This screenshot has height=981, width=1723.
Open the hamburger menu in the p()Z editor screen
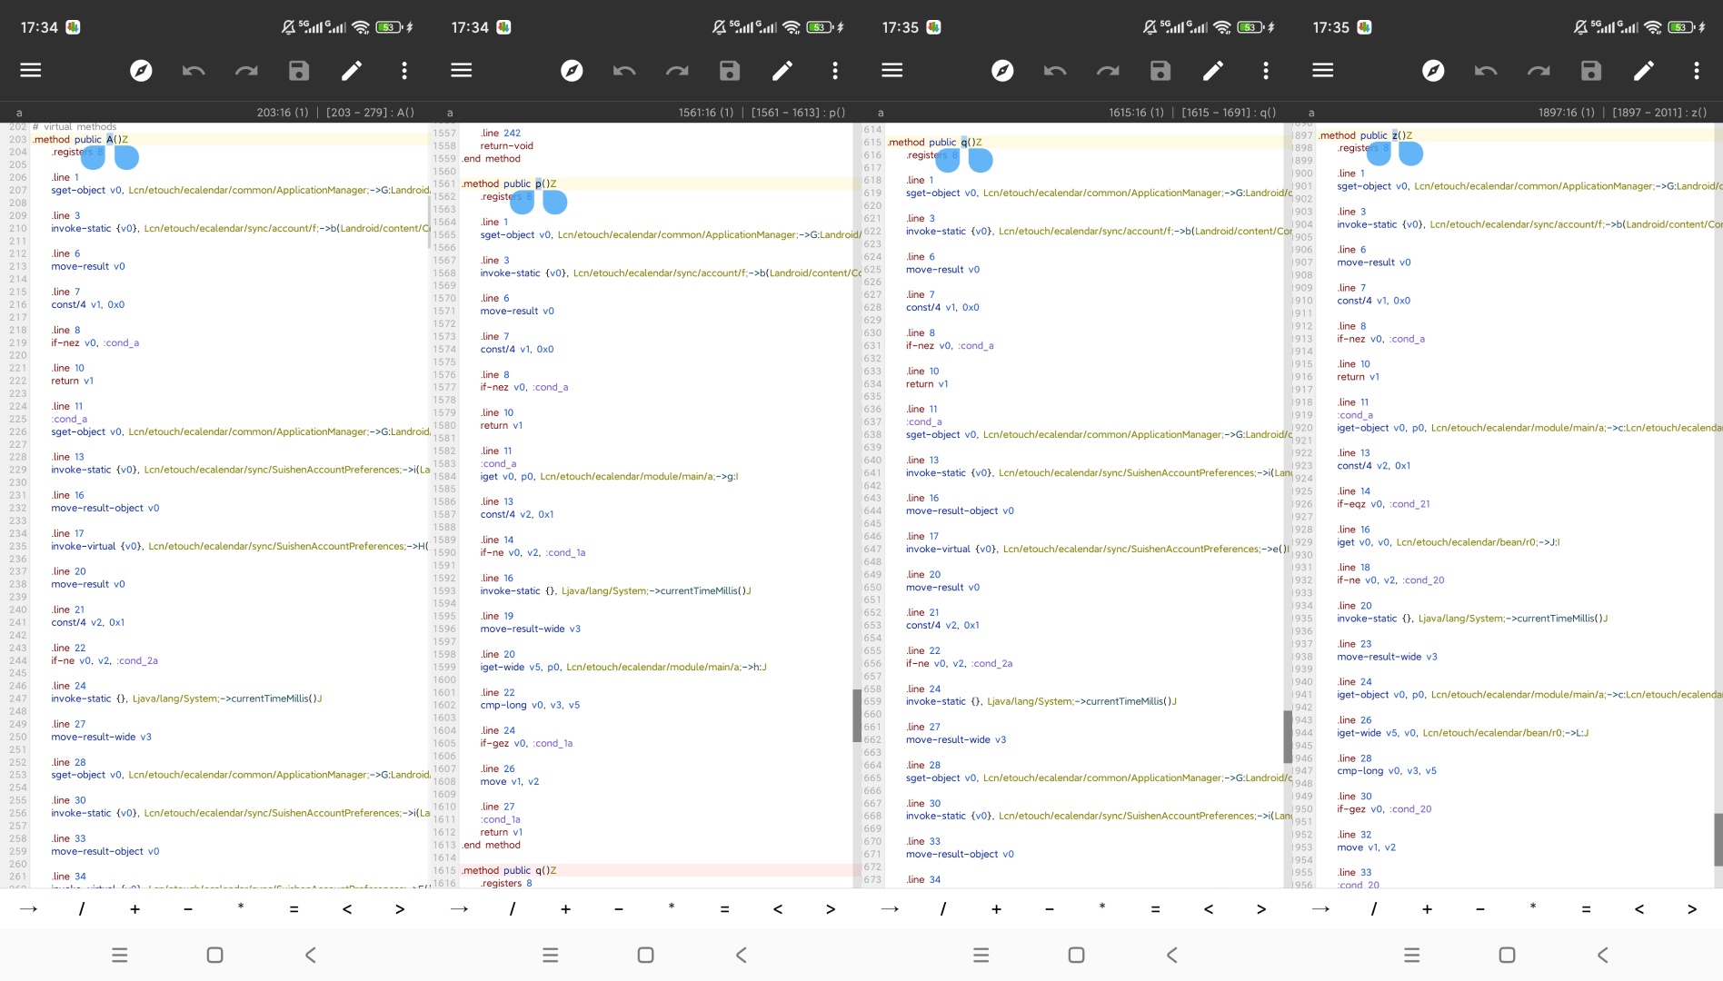(462, 70)
